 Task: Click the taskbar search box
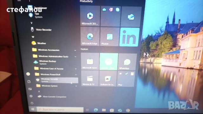pos(60,110)
